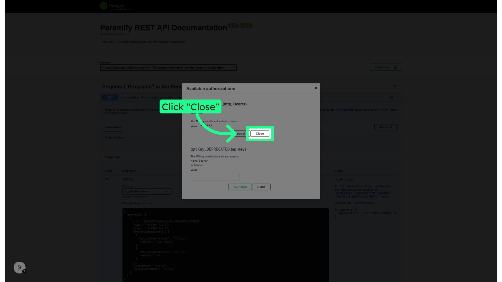Select the Parameters tab
The width and height of the screenshot is (502, 282).
112,127
